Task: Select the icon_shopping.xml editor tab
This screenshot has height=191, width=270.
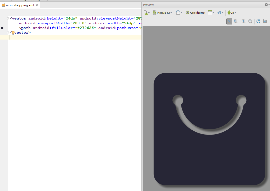Action: pyautogui.click(x=20, y=5)
